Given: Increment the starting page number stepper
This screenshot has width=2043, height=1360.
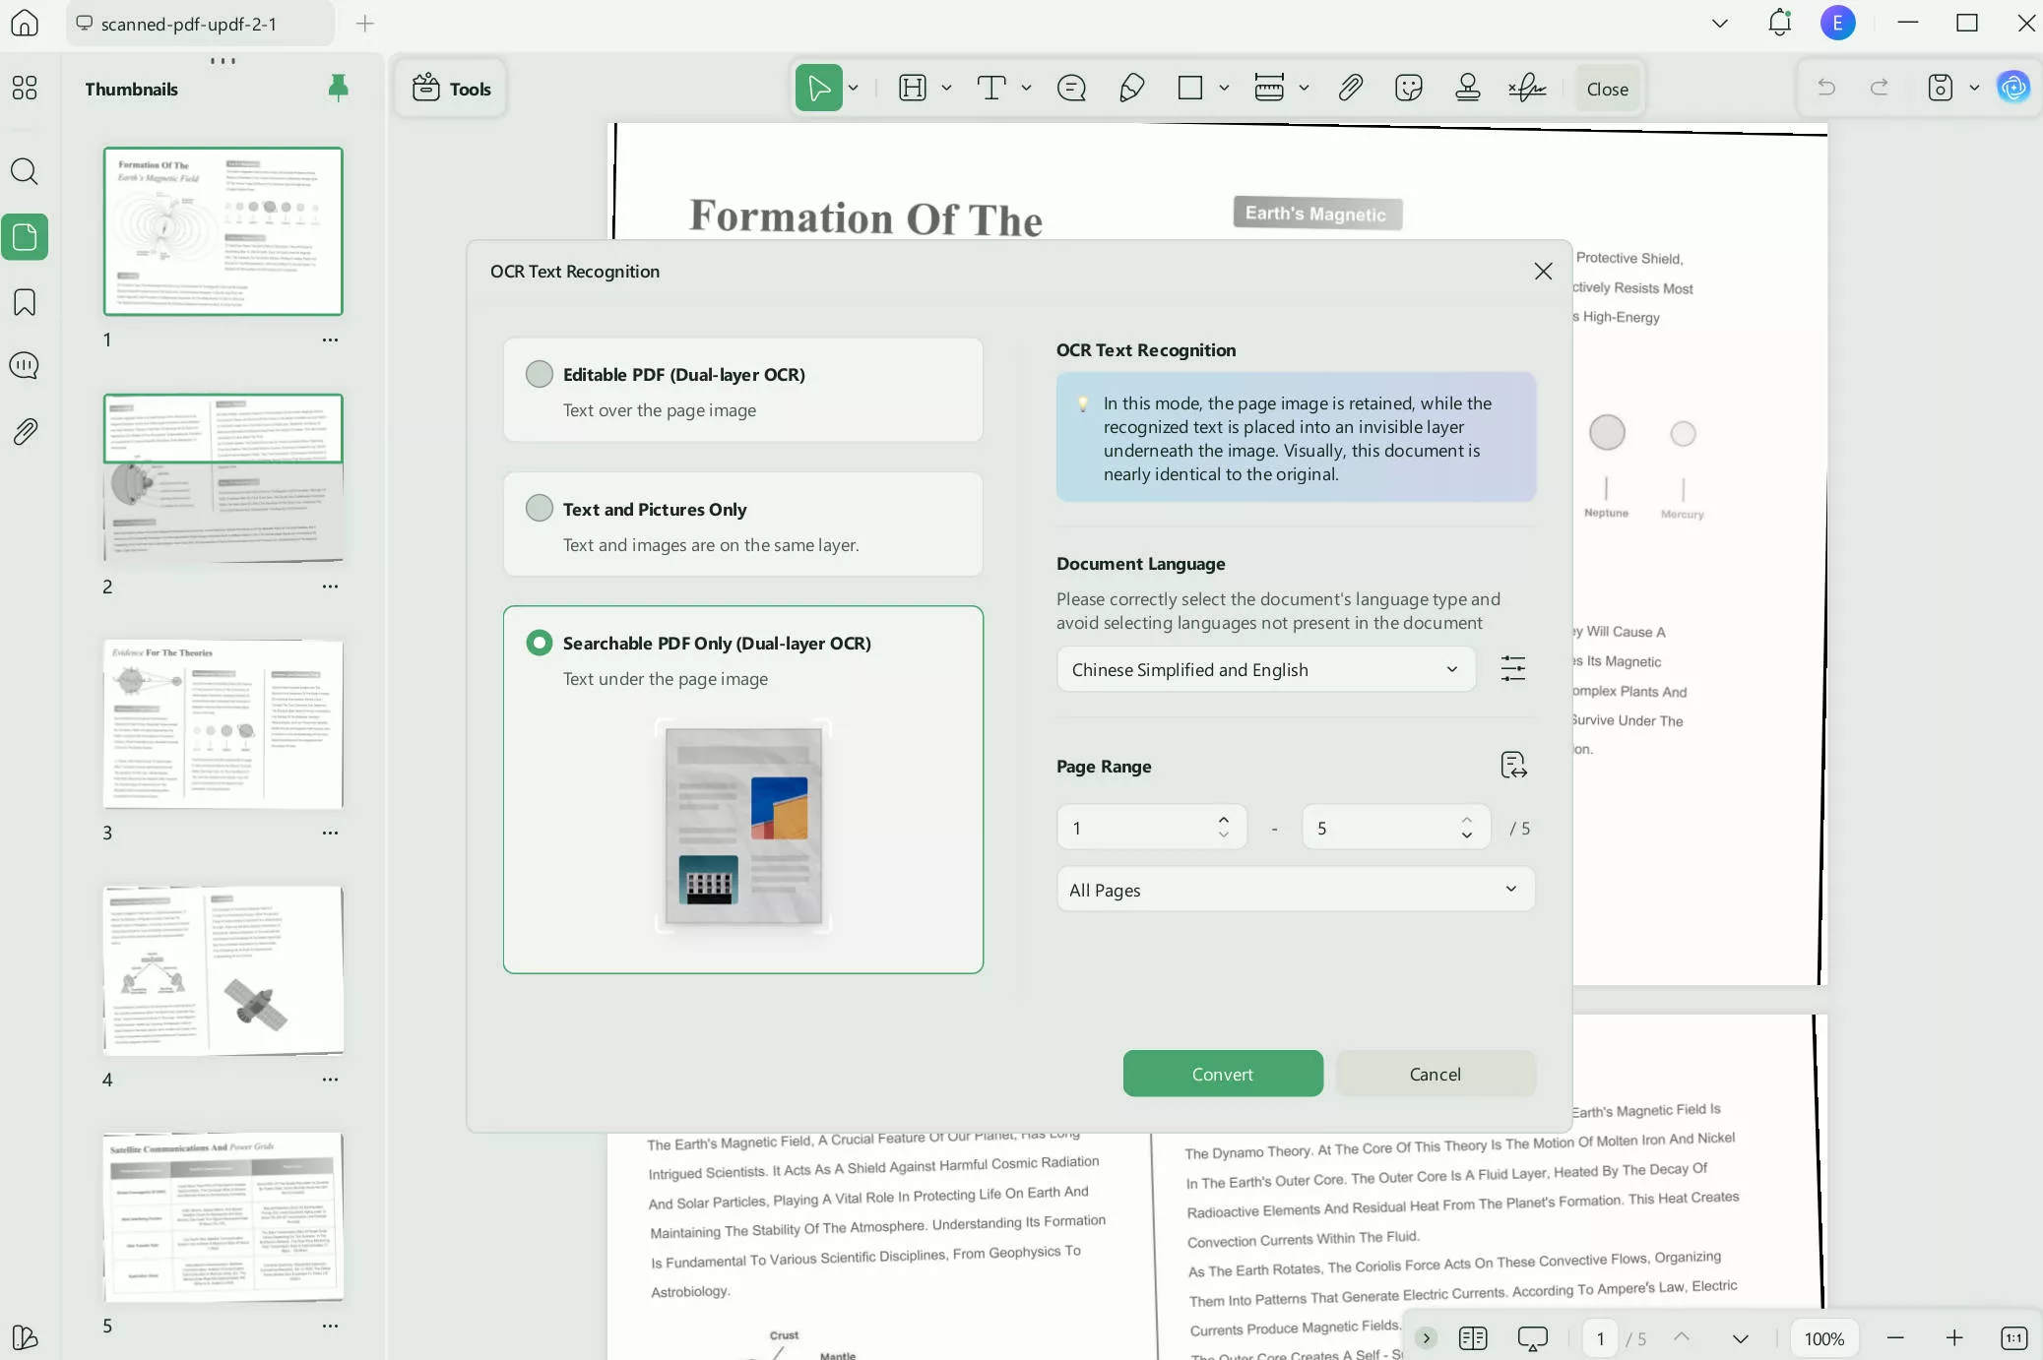Looking at the screenshot, I should pyautogui.click(x=1222, y=818).
